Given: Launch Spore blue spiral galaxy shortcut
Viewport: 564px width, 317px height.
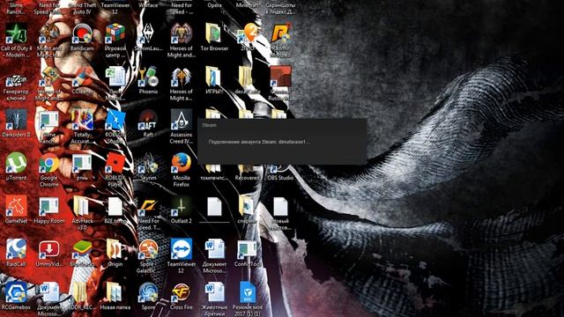Looking at the screenshot, I should click(148, 293).
